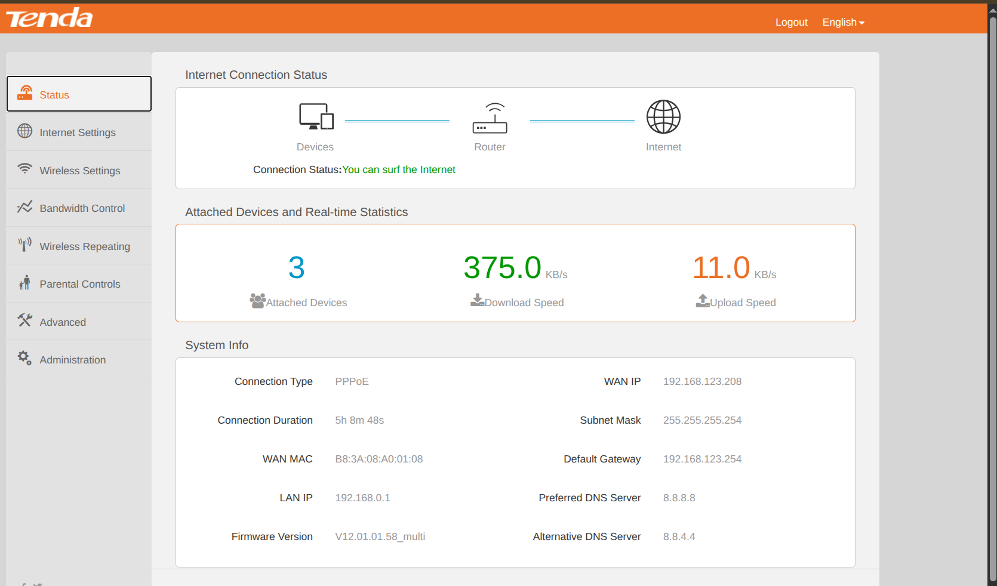Click Default Gateway value 192.168.123.254
997x586 pixels.
point(702,459)
